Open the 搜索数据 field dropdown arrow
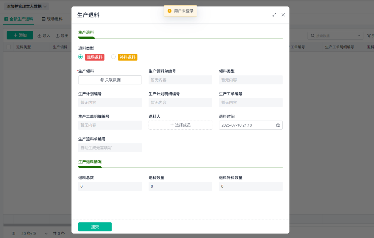This screenshot has height=238, width=374. (x=359, y=36)
